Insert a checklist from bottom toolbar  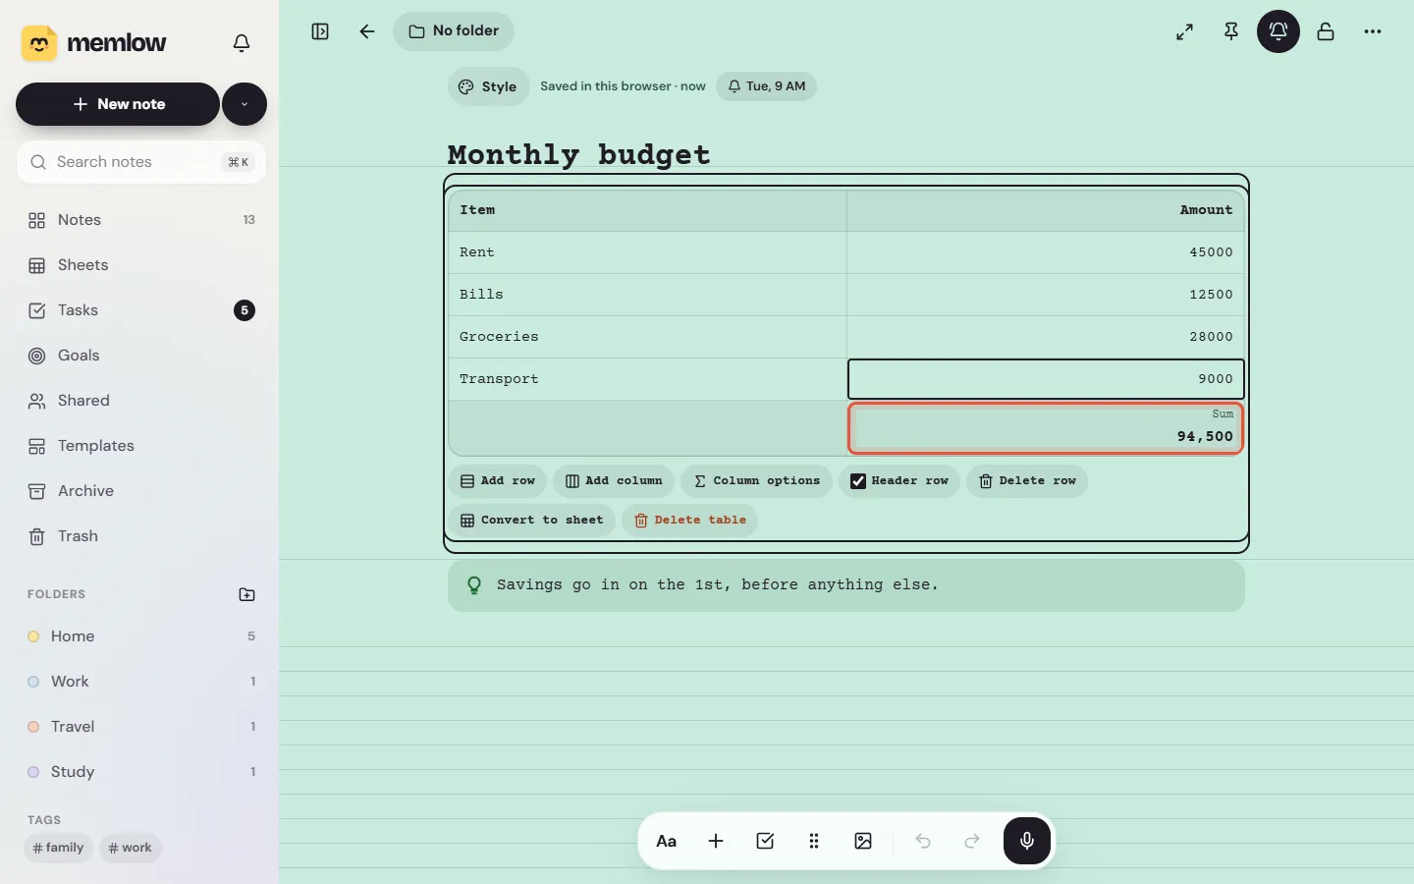[765, 841]
